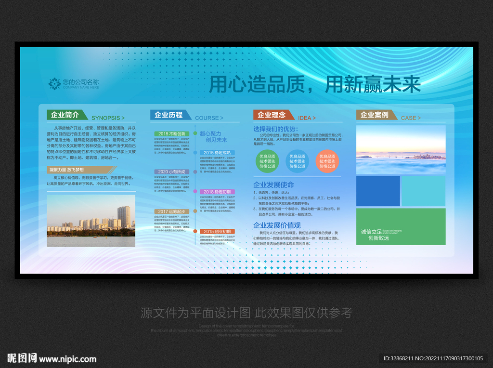The image size is (493, 368).
Task: Select the blue 企业历程 section tab
Action: click(x=170, y=115)
